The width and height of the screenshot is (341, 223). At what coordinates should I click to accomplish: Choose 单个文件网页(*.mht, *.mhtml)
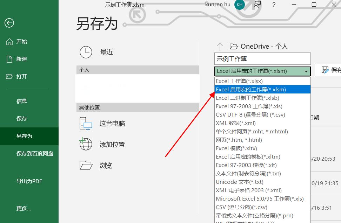coord(262,132)
